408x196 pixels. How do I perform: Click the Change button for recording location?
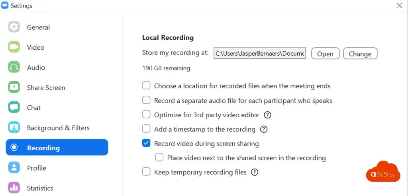coord(360,54)
